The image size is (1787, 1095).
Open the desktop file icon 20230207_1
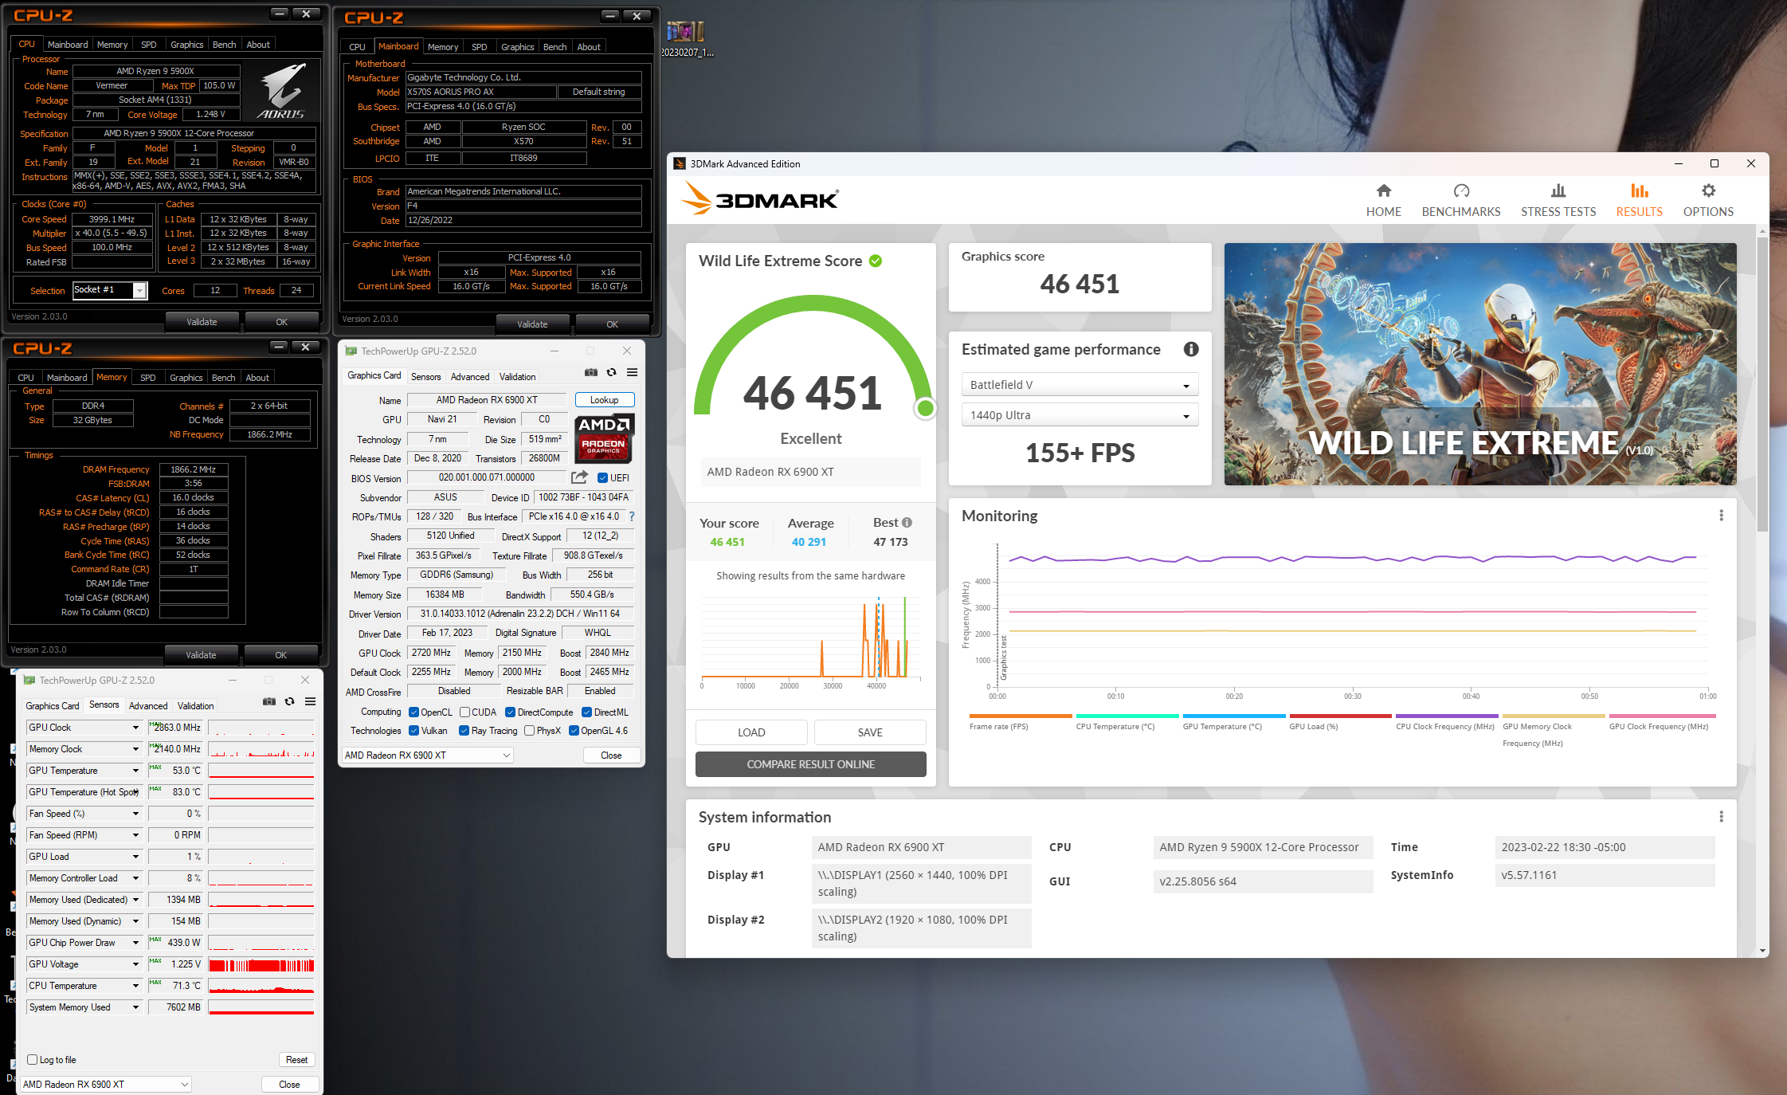click(686, 39)
